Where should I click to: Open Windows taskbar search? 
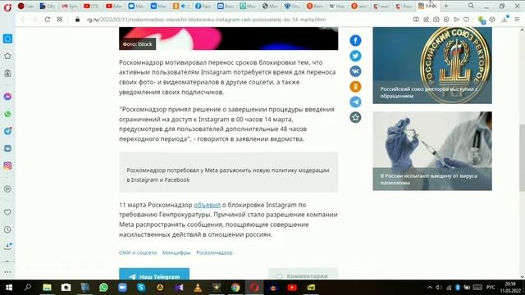point(28,288)
